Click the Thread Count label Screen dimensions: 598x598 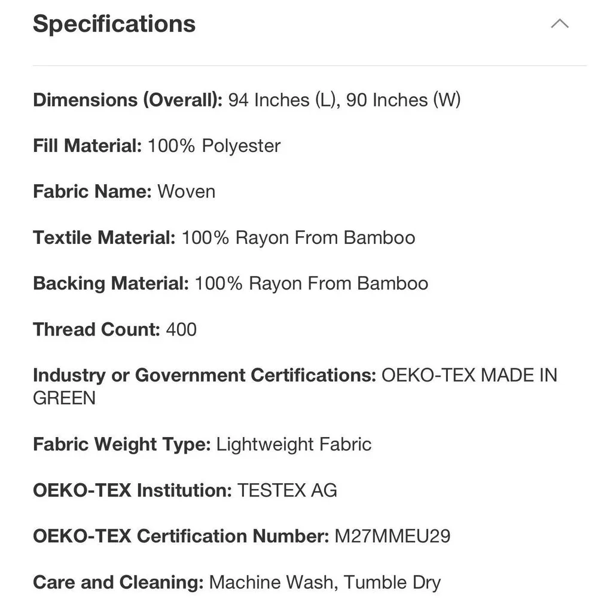96,329
